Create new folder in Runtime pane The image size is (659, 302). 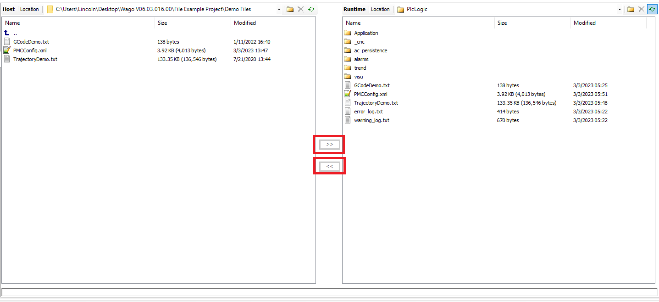tap(631, 9)
